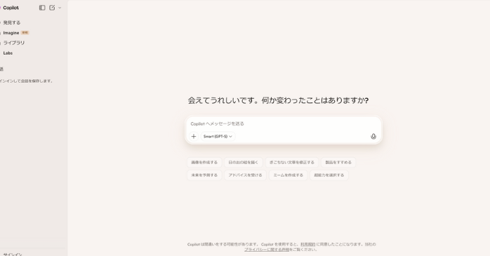The height and width of the screenshot is (256, 490).
Task: Click the plus attachment icon in the message box
Action: click(x=194, y=137)
